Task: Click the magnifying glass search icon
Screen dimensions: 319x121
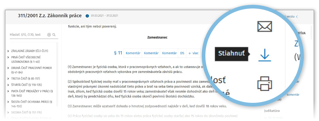Action: click(54, 35)
